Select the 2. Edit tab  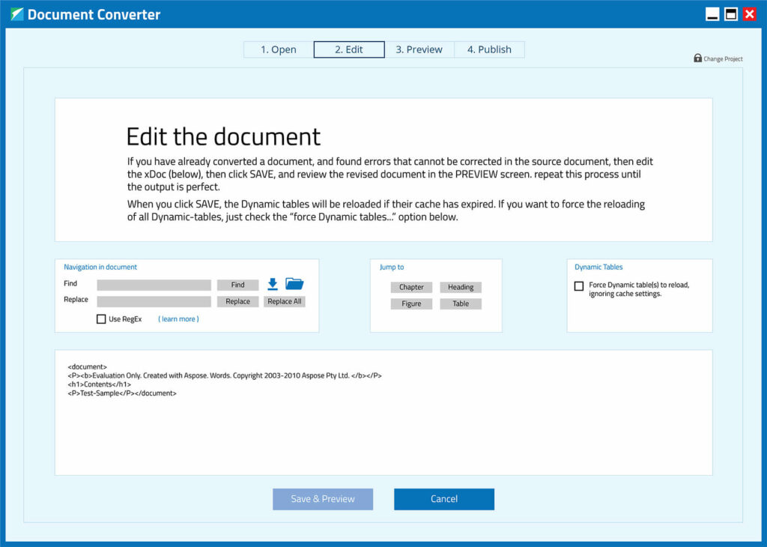click(348, 49)
